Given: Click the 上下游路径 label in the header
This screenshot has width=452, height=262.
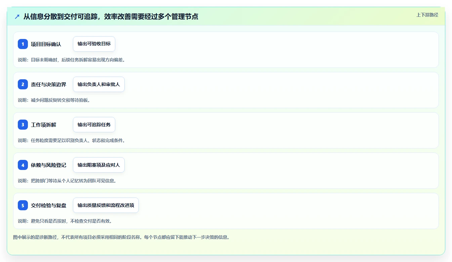Looking at the screenshot, I should 427,15.
